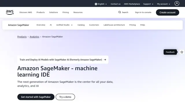
Task: Select the Overview tab
Action: click(41, 25)
